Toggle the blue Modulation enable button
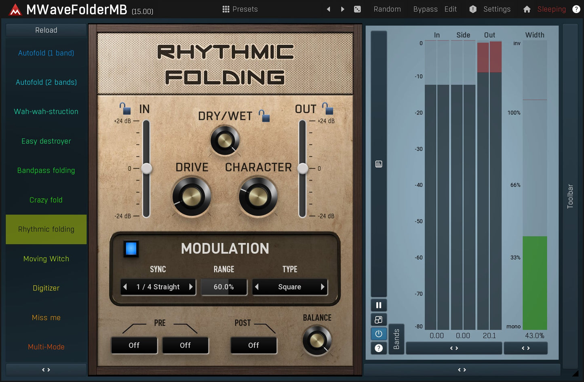Viewport: 584px width, 382px height. pos(131,249)
